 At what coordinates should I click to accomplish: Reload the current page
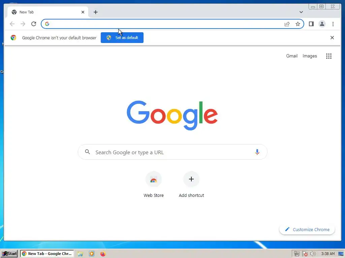(x=34, y=24)
